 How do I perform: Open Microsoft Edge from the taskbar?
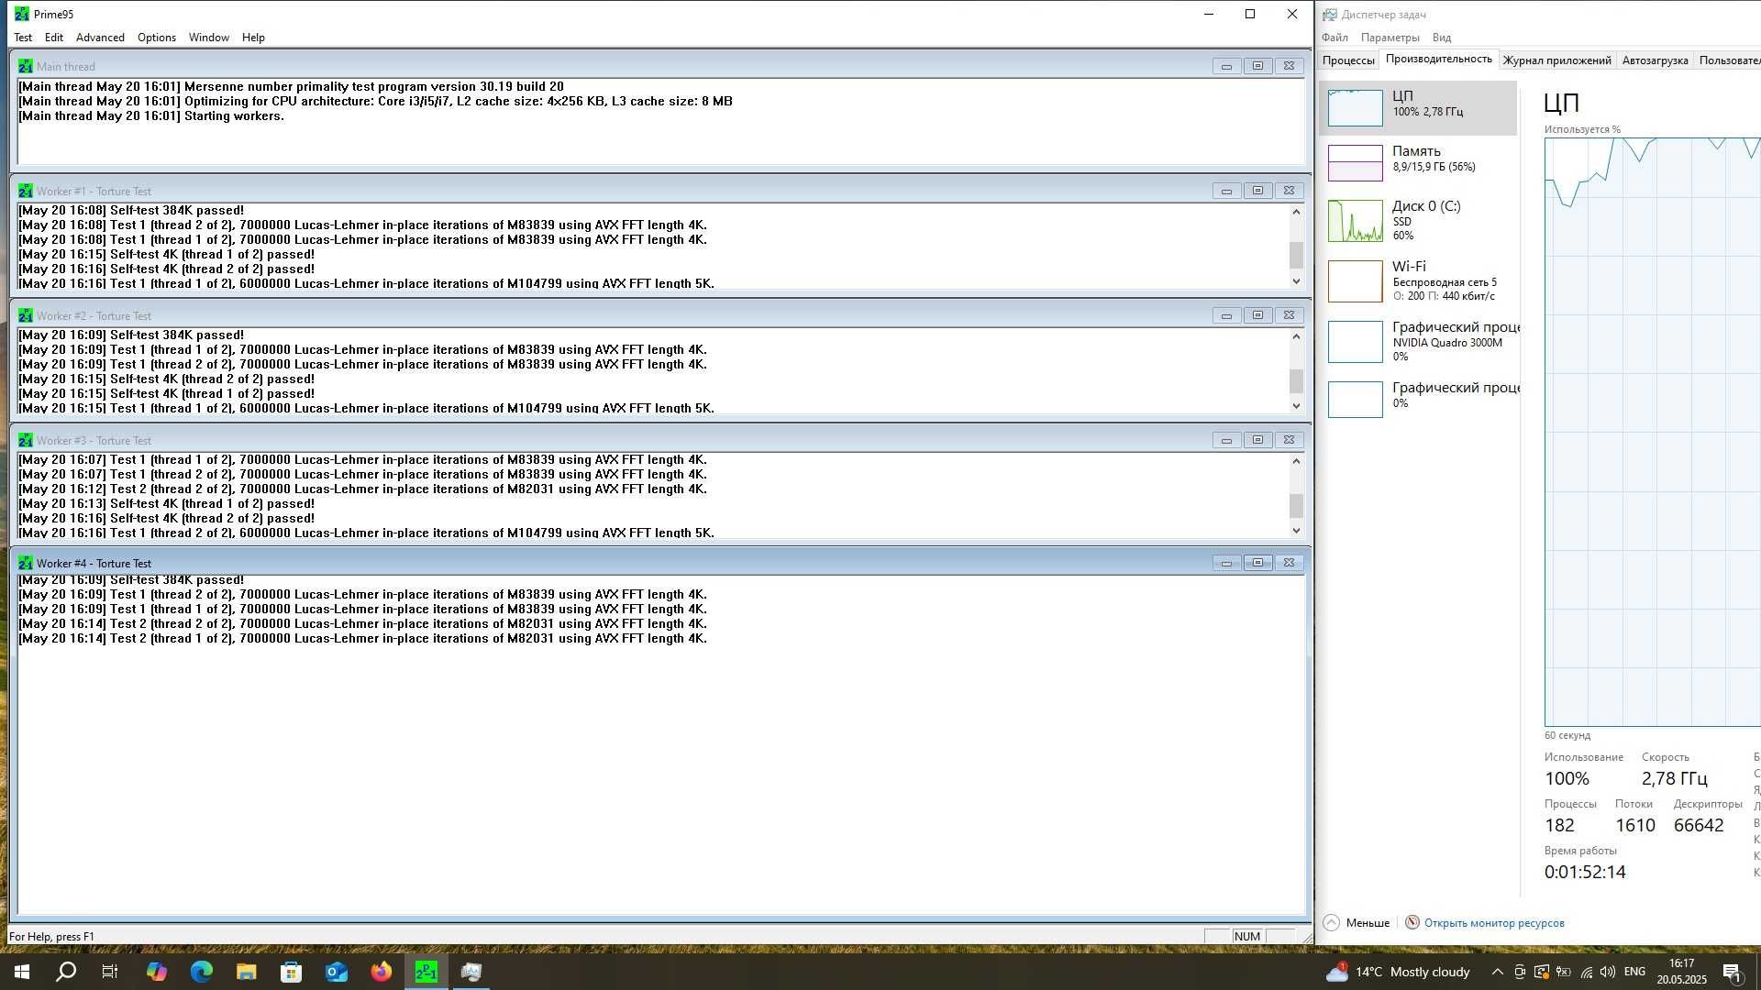click(201, 972)
